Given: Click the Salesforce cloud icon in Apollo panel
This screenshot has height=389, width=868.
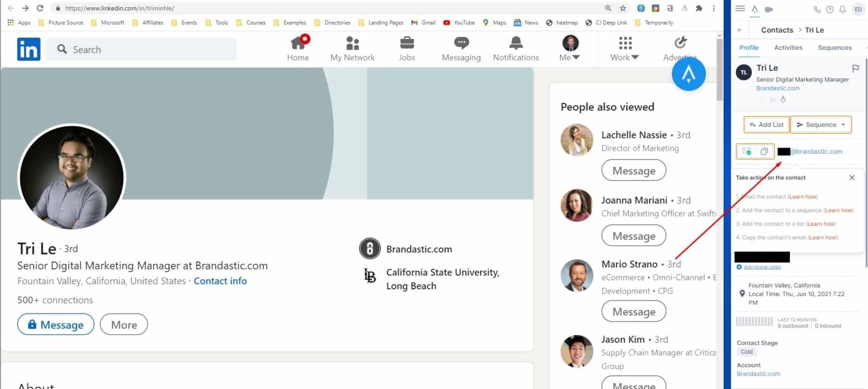Looking at the screenshot, I should pyautogui.click(x=769, y=9).
